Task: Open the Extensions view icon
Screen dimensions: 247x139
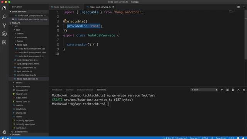Action: coord(4,42)
